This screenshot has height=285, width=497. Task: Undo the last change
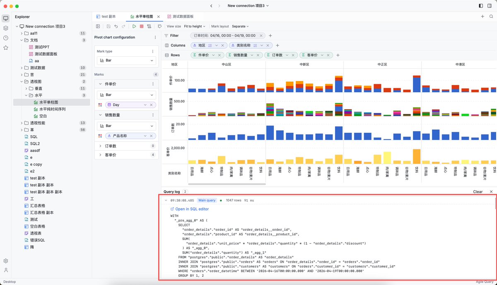click(x=116, y=26)
